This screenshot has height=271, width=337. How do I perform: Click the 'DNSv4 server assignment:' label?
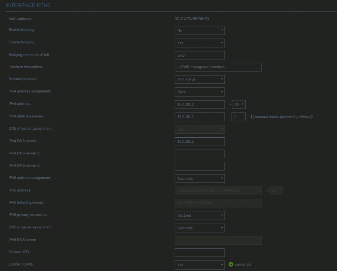point(30,128)
